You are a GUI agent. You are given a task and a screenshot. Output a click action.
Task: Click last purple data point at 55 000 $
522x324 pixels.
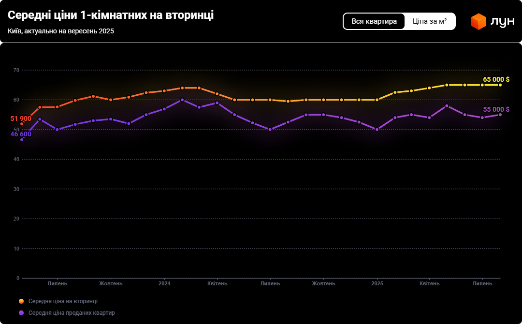500,115
